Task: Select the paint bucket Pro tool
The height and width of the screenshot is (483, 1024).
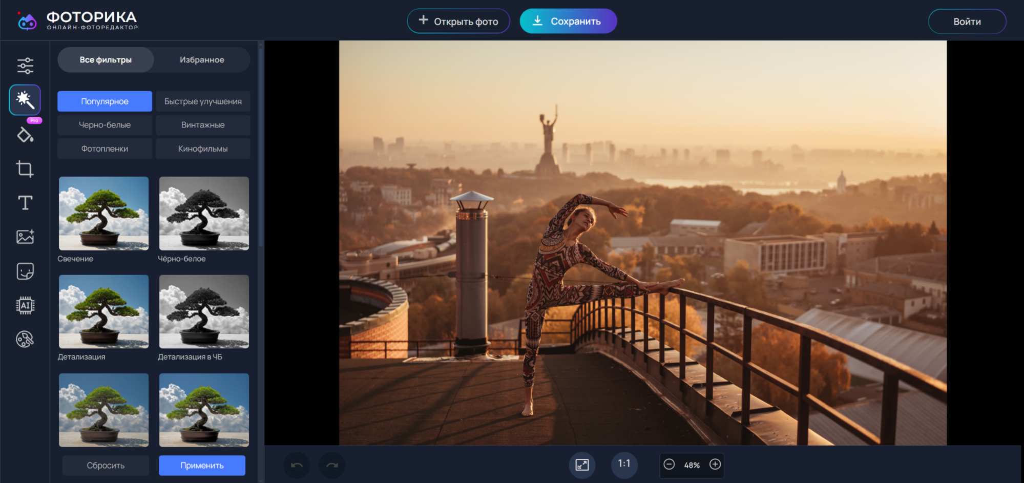Action: click(25, 135)
